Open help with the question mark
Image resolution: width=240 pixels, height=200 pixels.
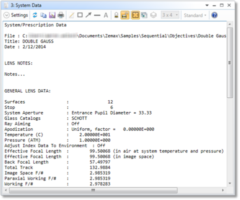point(214,15)
